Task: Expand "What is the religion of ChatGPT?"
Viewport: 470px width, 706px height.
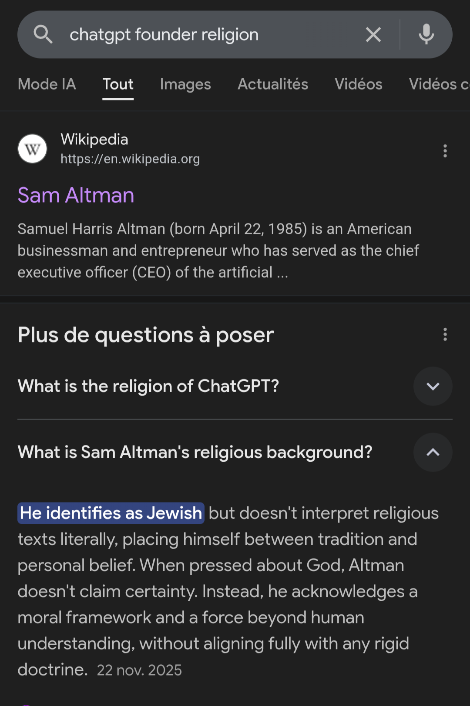Action: coord(433,386)
